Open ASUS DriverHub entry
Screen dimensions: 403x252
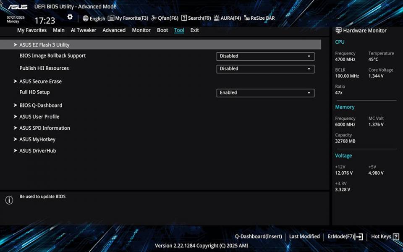37,151
